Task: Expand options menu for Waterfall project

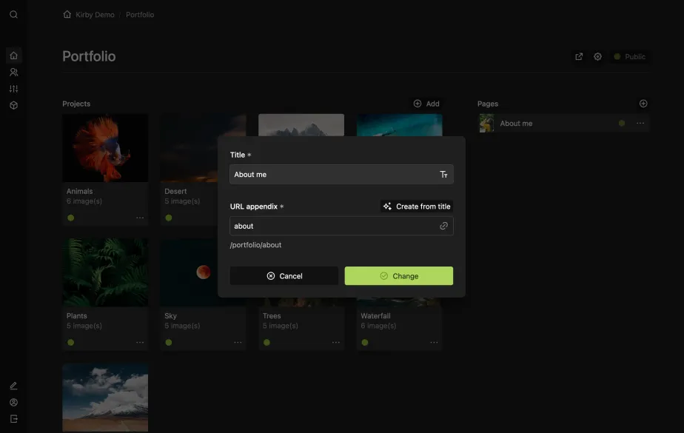Action: point(434,343)
